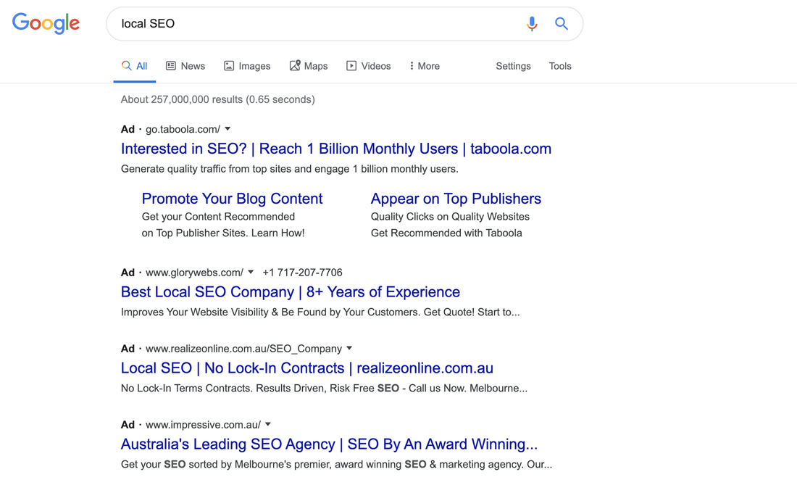Start voice search with microphone icon
Image resolution: width=797 pixels, height=485 pixels.
(532, 24)
